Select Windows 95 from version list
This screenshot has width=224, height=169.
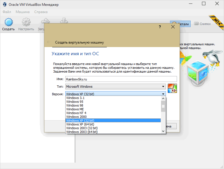pos(113,102)
